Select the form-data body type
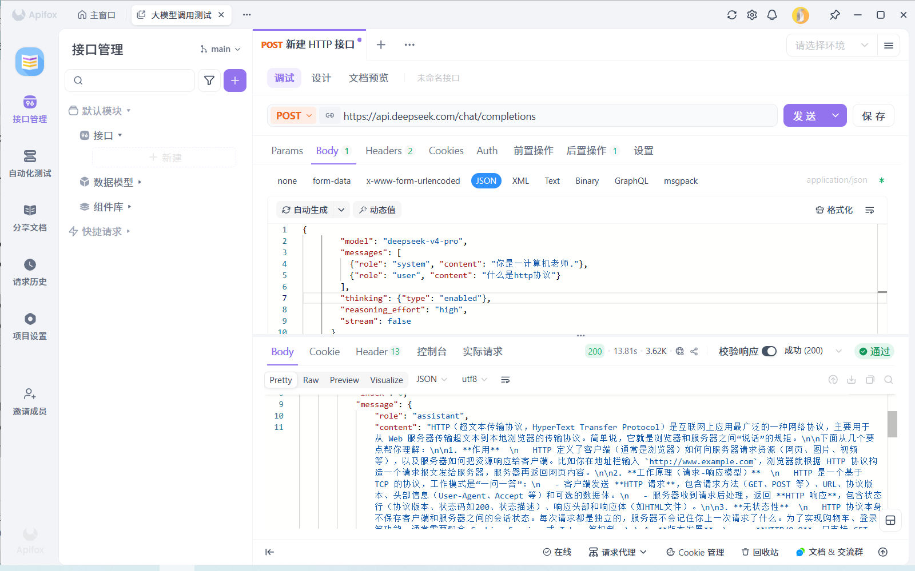915x571 pixels. [x=332, y=181]
